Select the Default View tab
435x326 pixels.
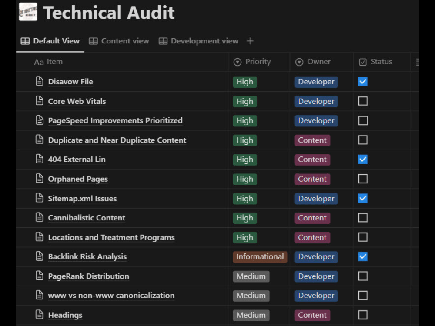point(50,41)
